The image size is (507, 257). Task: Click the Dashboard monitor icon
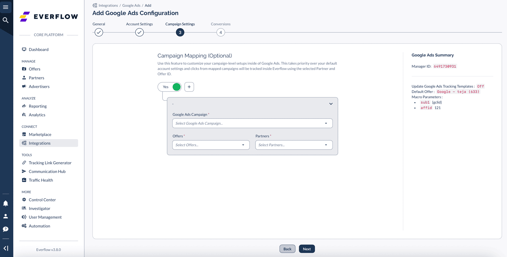24,49
